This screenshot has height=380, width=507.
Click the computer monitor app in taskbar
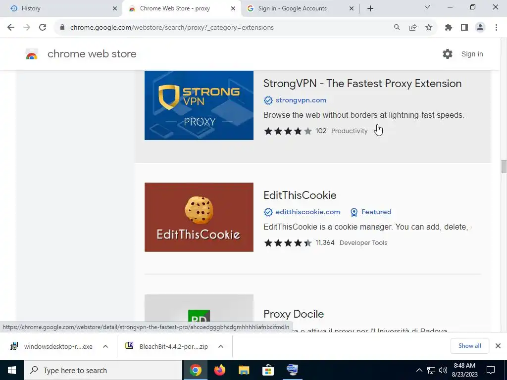[x=292, y=370]
